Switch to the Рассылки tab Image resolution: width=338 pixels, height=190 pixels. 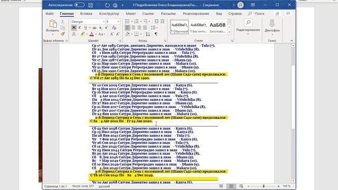[168, 14]
